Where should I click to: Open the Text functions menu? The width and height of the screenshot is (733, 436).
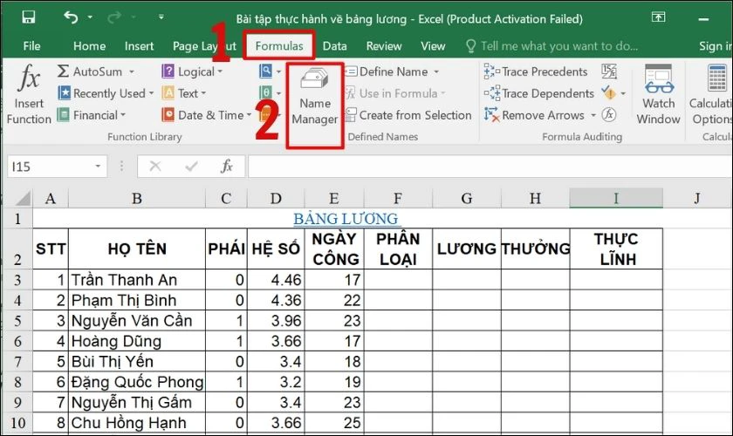[x=183, y=93]
